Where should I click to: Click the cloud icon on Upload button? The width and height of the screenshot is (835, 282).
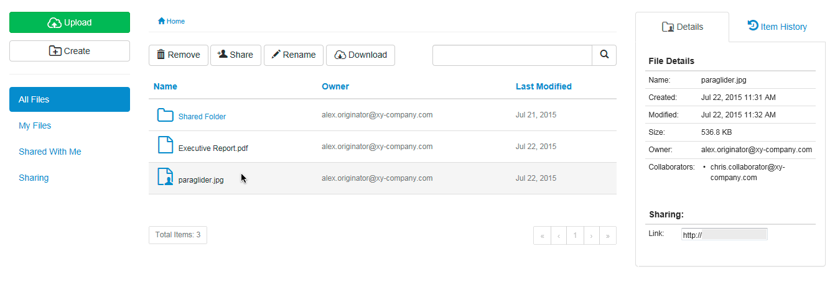point(55,22)
